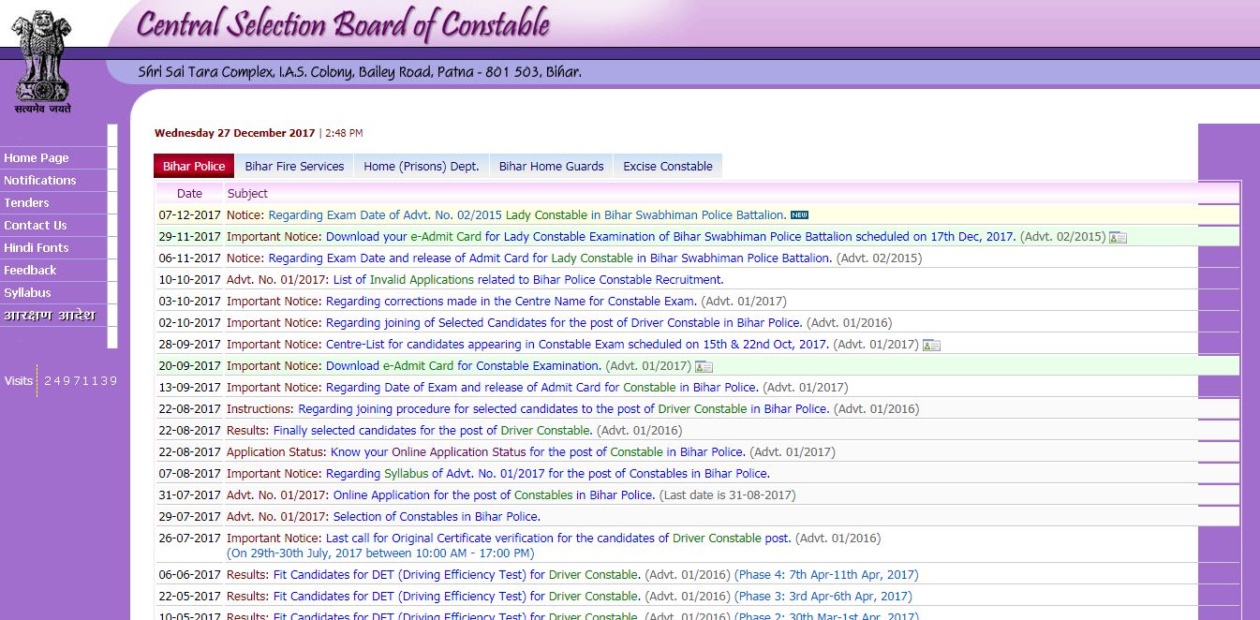Click the Emblem of India logo
This screenshot has width=1260, height=620.
[42, 61]
